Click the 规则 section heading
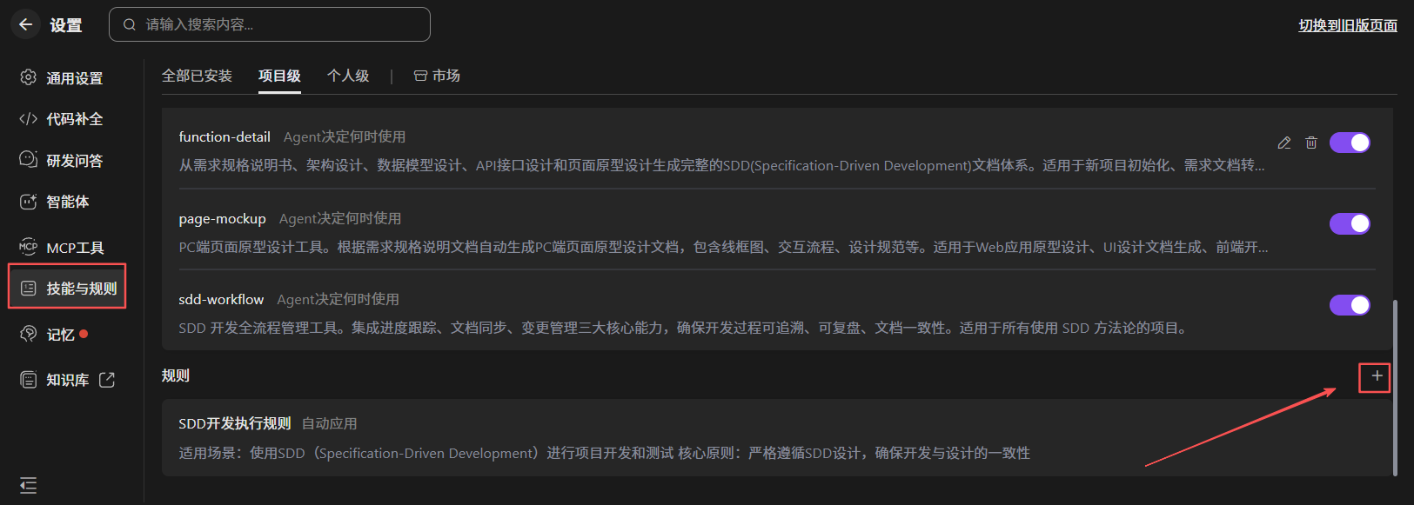This screenshot has width=1414, height=505. [176, 375]
